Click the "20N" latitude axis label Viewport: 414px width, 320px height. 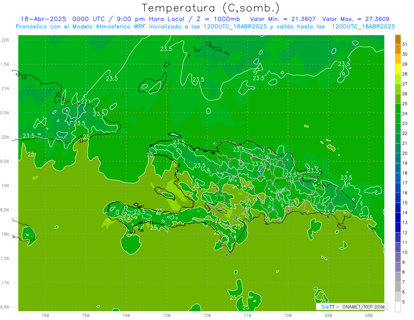pos(5,137)
